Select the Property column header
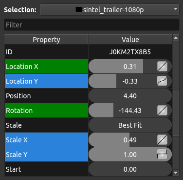 [46, 40]
